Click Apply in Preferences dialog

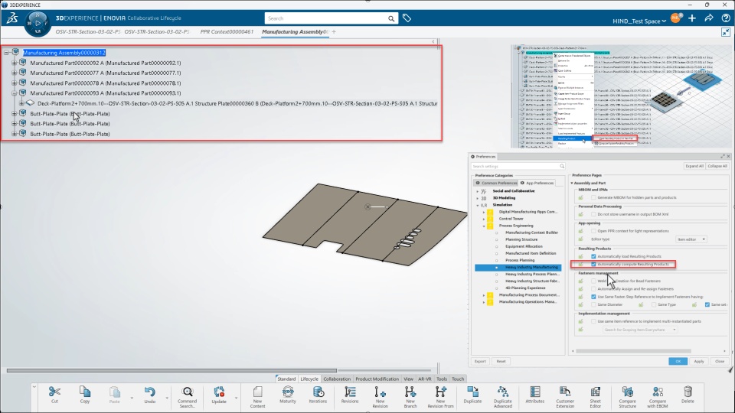click(699, 362)
